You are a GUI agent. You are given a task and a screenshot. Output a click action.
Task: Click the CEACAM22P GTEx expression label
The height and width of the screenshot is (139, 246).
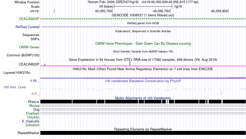tap(29, 64)
